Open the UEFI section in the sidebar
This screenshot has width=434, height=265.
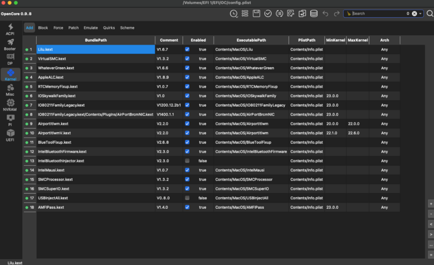10,135
